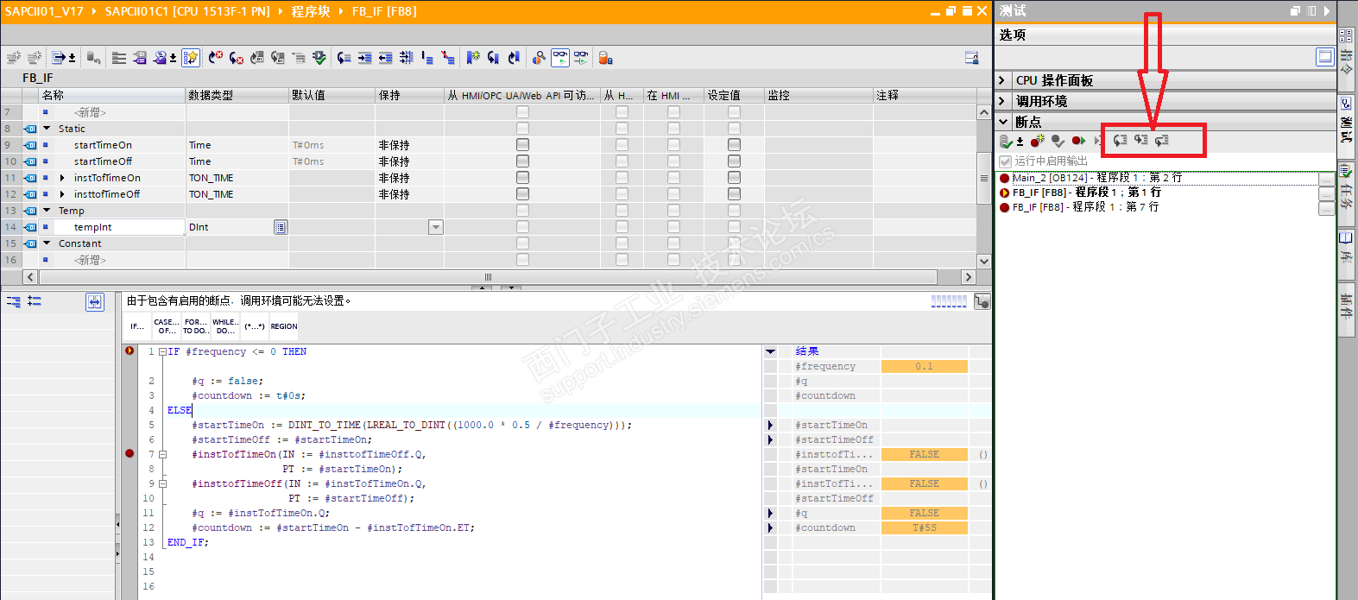Image resolution: width=1358 pixels, height=600 pixels.
Task: Click the expand all regions icon in left gutter
Action: tap(14, 301)
